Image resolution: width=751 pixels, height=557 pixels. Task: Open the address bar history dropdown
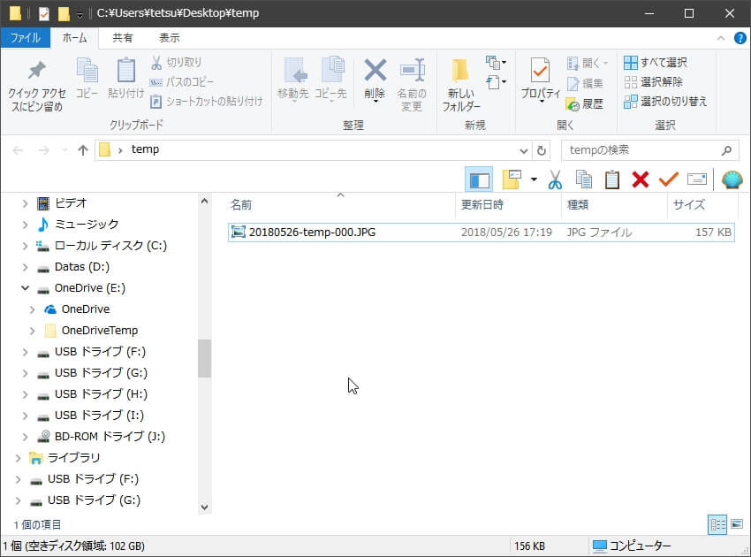click(x=524, y=150)
